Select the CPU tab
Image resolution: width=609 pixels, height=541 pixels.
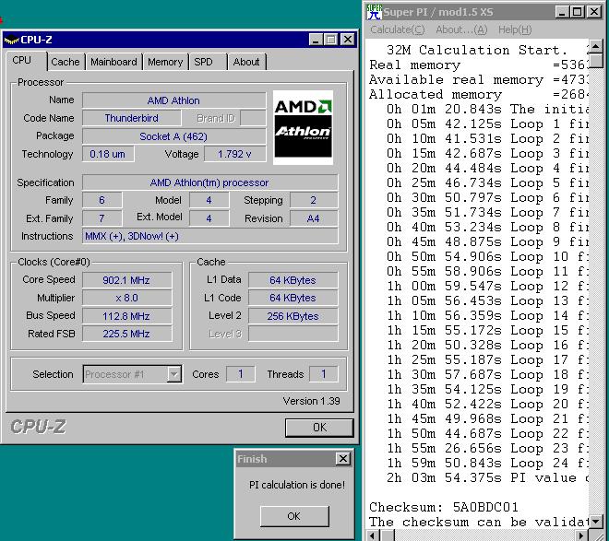[x=26, y=61]
